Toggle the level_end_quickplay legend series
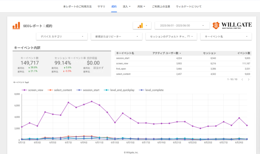Image resolution: width=260 pixels, height=154 pixels. [119, 90]
